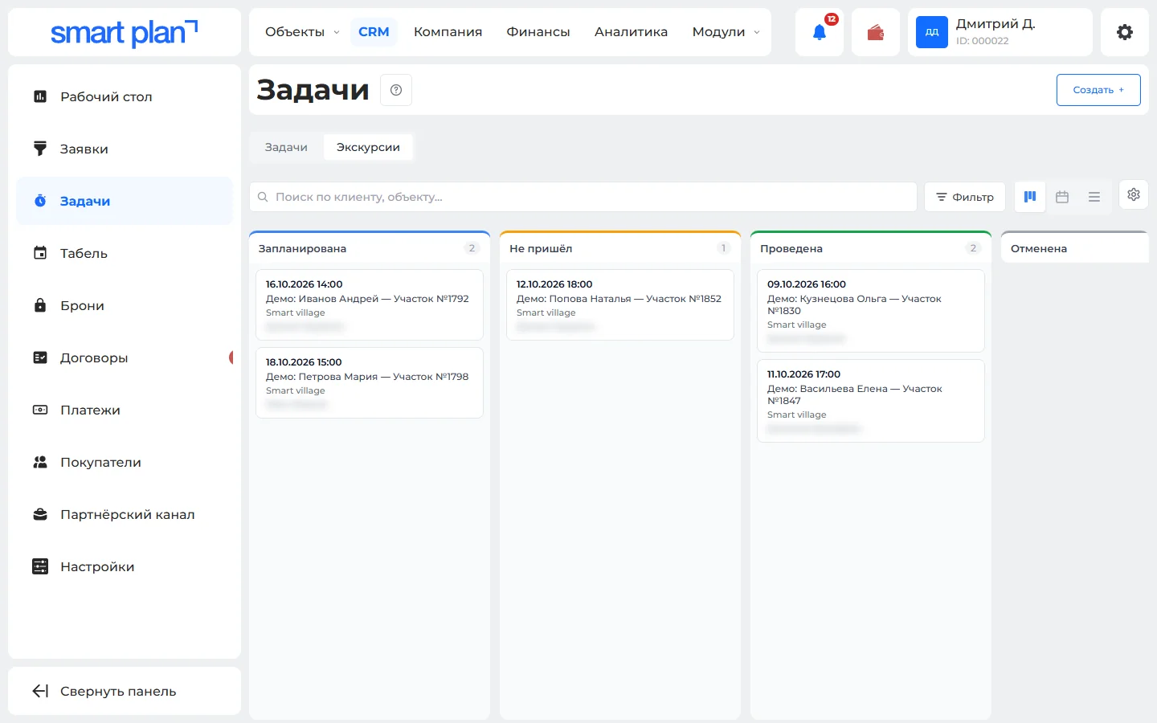The height and width of the screenshot is (723, 1157).
Task: Select Задачи in the sidebar
Action: [125, 201]
